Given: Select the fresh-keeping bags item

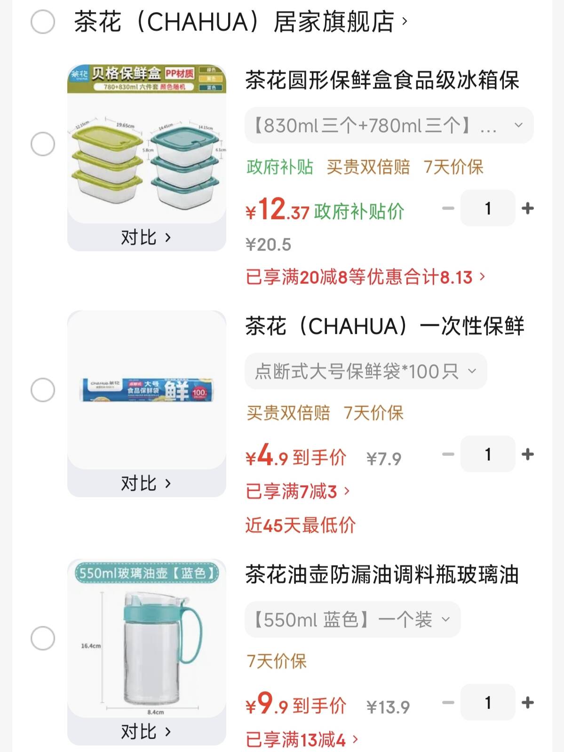Looking at the screenshot, I should point(43,390).
